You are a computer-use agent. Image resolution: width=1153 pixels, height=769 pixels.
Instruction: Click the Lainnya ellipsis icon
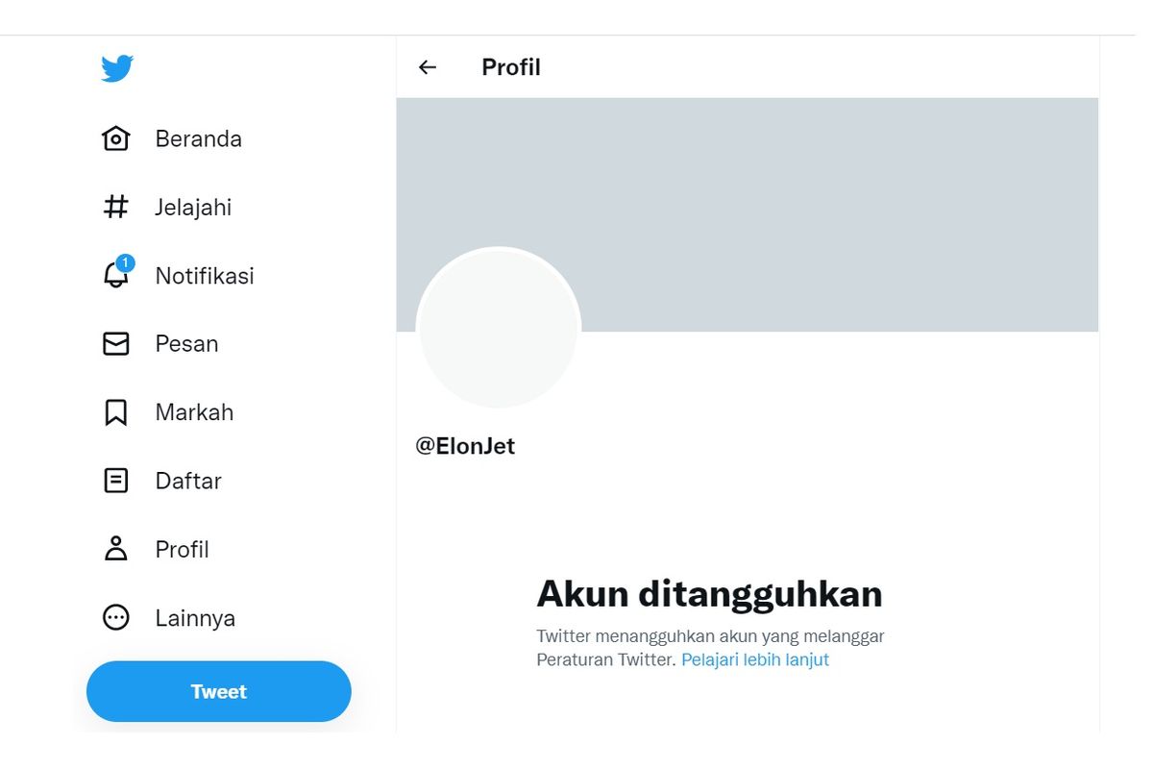[115, 618]
